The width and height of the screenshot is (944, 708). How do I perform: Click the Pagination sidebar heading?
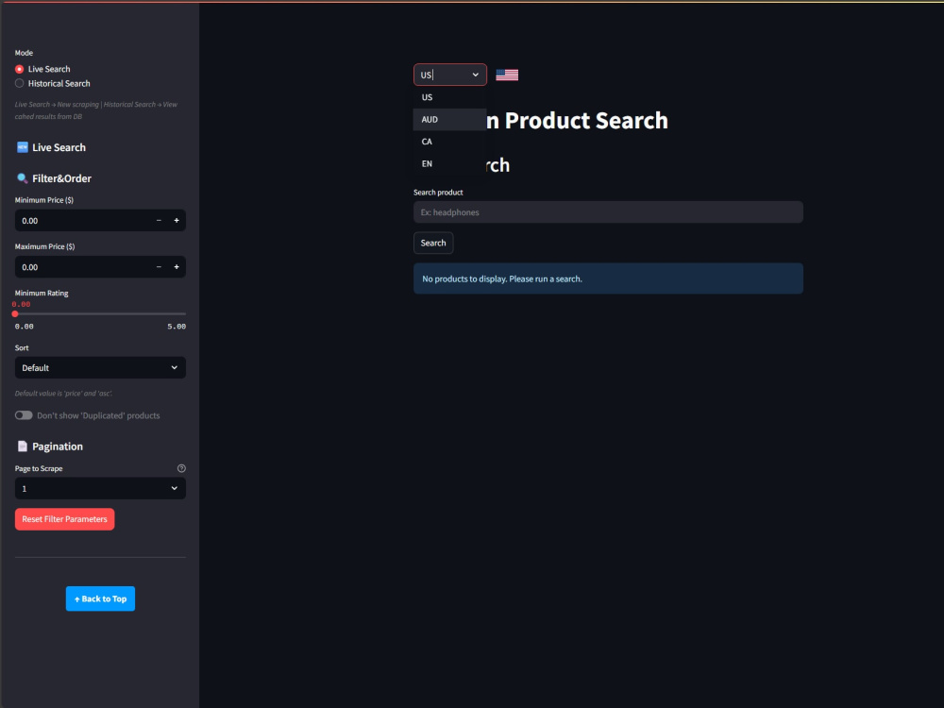coord(58,447)
